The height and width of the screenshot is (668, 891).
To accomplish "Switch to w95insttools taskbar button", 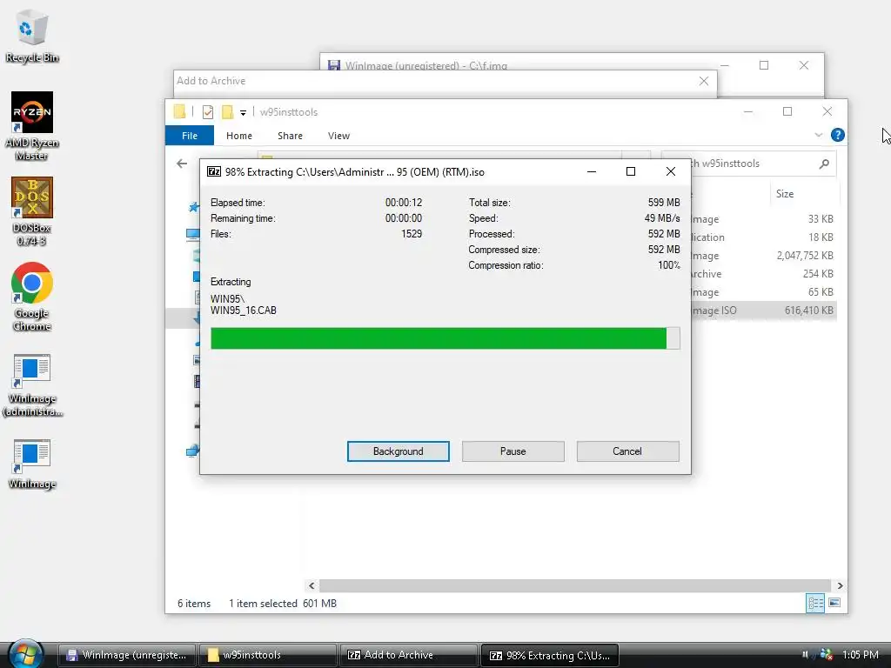I will point(268,655).
